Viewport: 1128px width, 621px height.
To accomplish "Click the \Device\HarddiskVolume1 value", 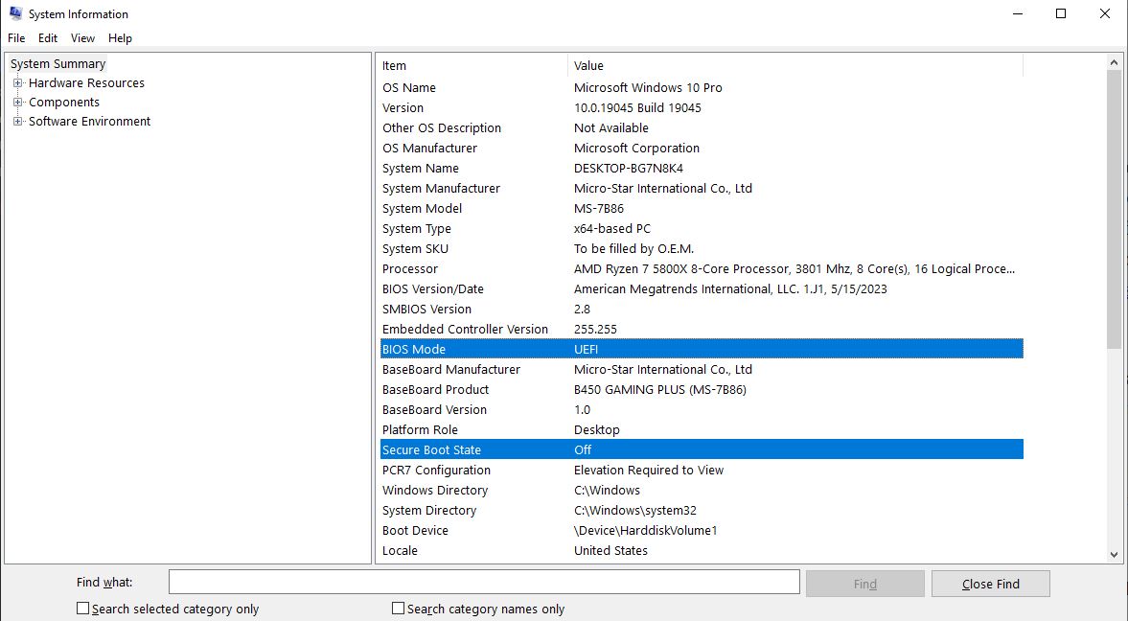I will pos(645,531).
